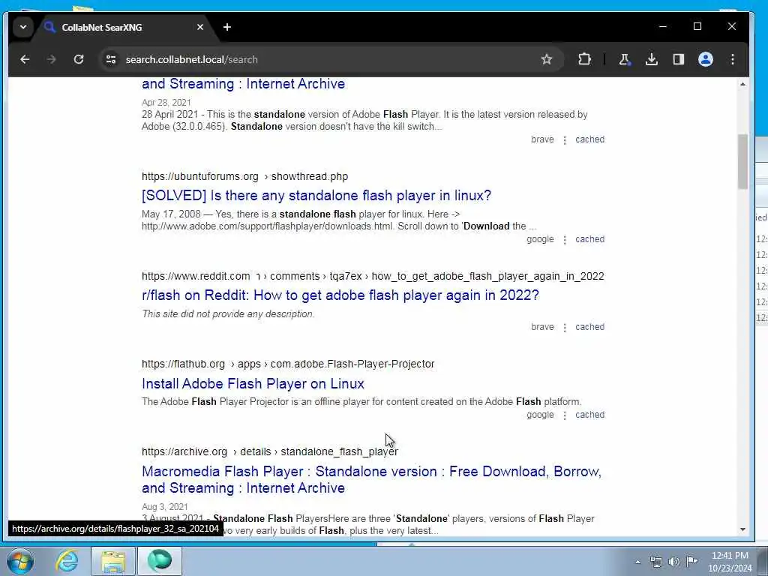Open site information icon in address bar
This screenshot has height=576, width=768.
click(111, 59)
